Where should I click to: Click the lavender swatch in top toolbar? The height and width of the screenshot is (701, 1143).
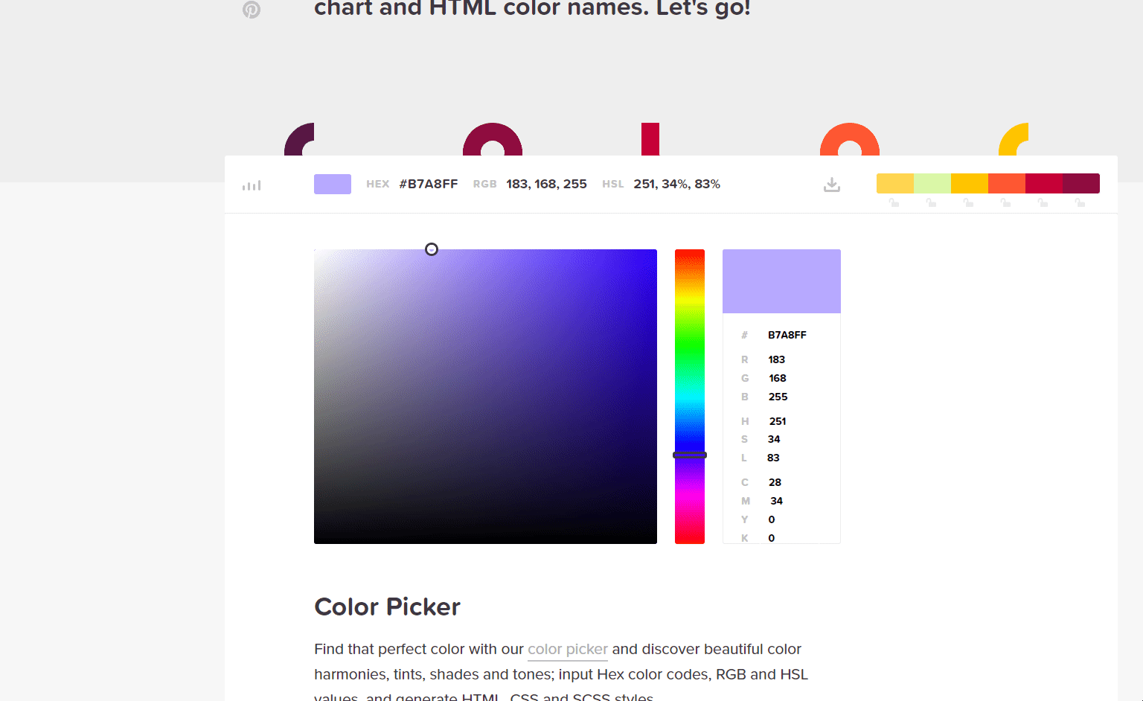click(x=333, y=184)
